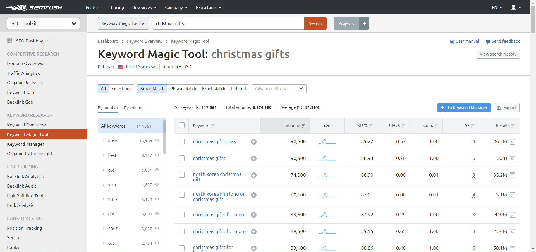The width and height of the screenshot is (536, 252).
Task: Click the SEO Dashboard grid icon
Action: pyautogui.click(x=10, y=41)
